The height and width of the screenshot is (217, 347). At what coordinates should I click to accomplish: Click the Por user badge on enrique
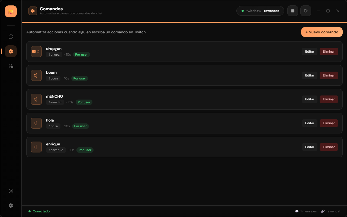85,150
